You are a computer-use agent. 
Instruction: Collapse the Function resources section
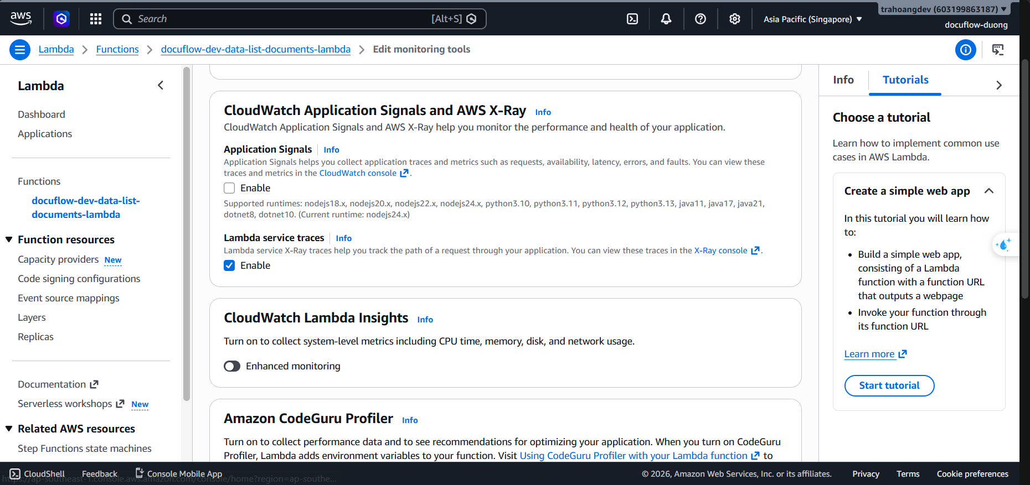click(x=9, y=239)
